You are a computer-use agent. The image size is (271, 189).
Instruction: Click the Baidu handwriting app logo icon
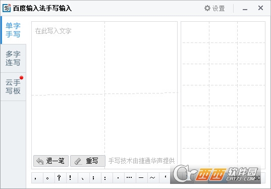coord(7,8)
